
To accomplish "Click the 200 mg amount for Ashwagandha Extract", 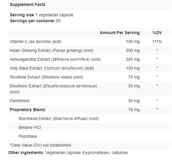I will click(x=133, y=59).
